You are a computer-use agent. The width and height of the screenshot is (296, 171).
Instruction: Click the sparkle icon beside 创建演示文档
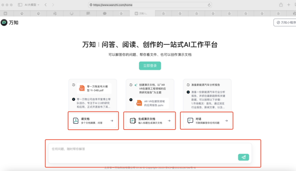click(x=136, y=85)
